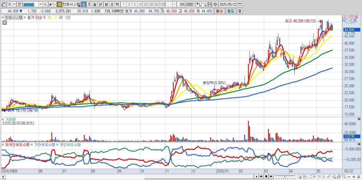Click the 개인보유수량 indicator label

pos(70,144)
